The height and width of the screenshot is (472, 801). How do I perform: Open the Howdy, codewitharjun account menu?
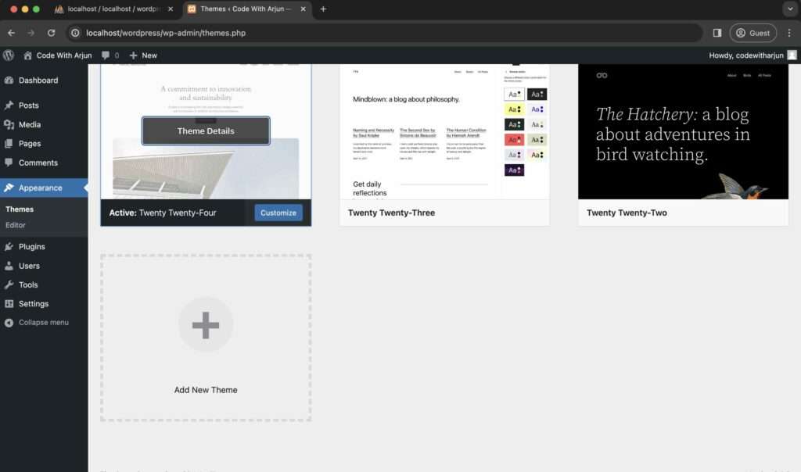pyautogui.click(x=752, y=55)
